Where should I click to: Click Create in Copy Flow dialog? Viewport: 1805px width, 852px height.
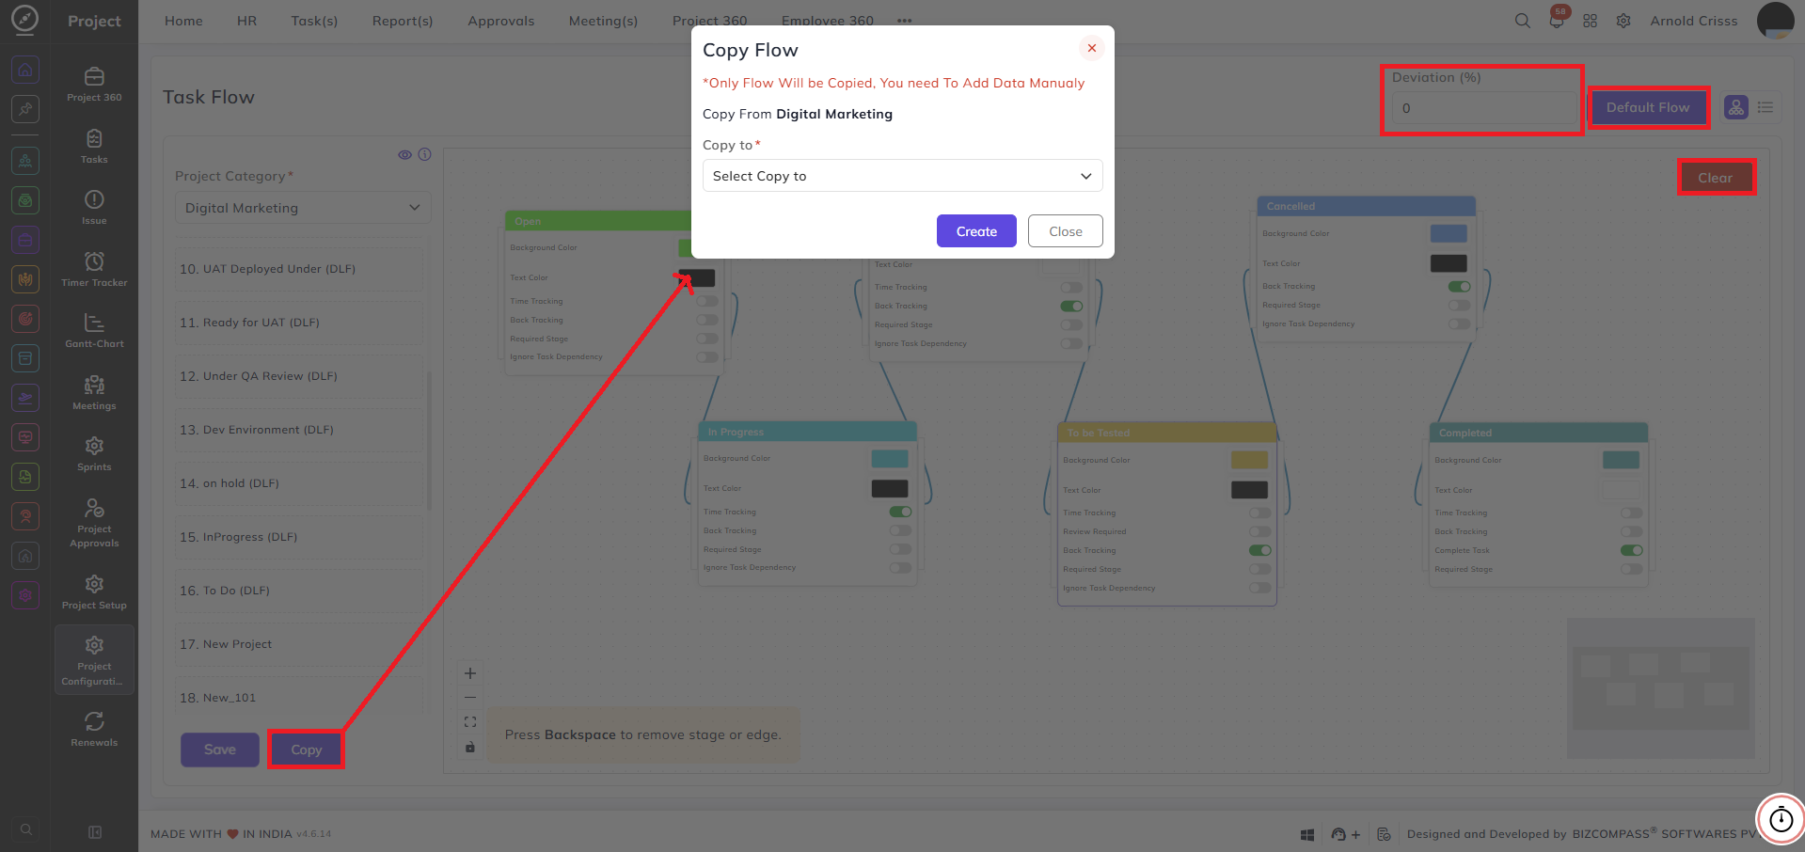click(976, 231)
